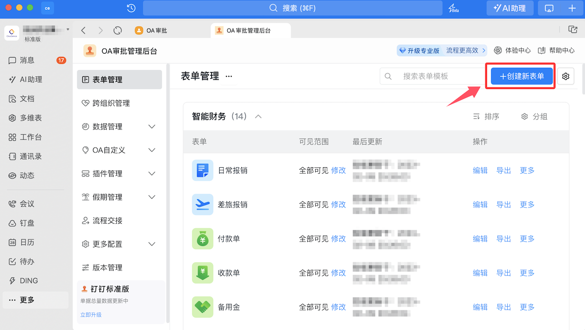
Task: Open the history clock icon
Action: click(131, 8)
